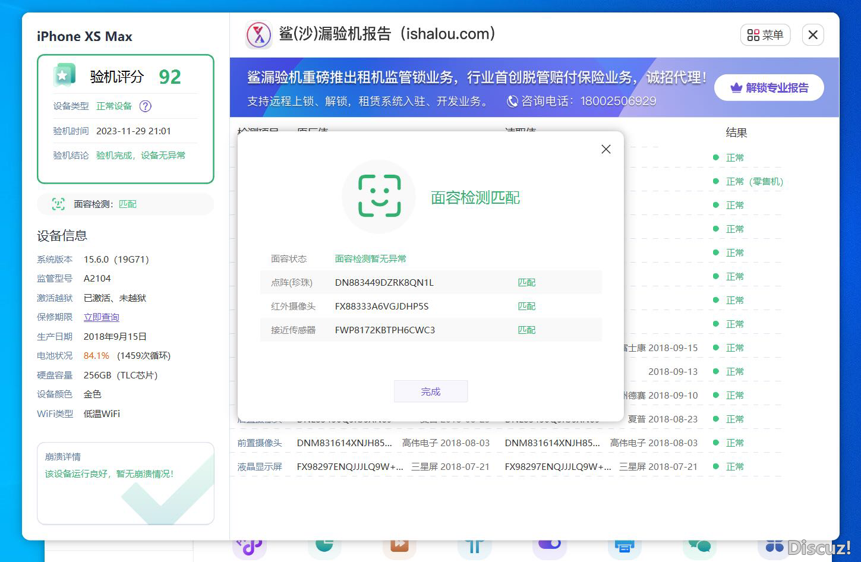Click the phone icon before 咨询电话
Image resolution: width=861 pixels, height=562 pixels.
[x=512, y=102]
